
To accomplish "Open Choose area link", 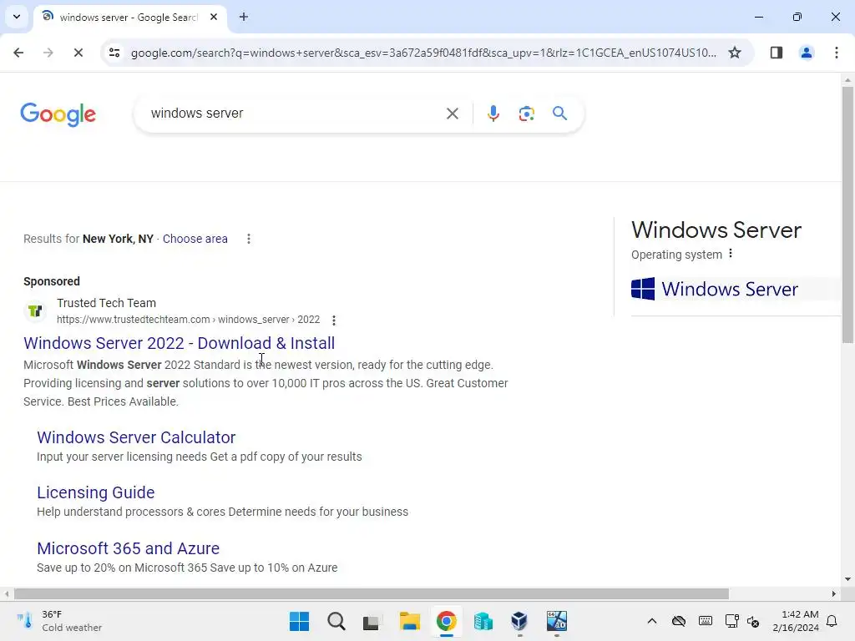I will tap(195, 239).
